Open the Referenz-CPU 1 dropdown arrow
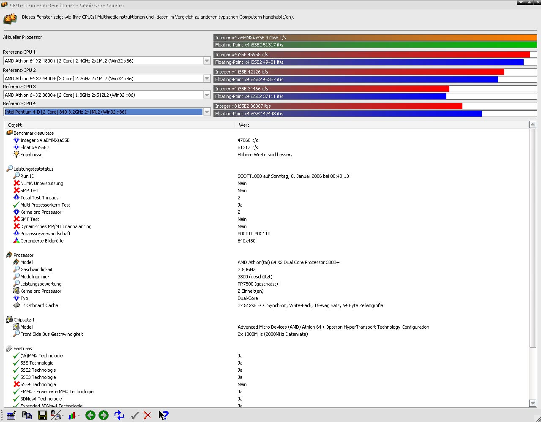This screenshot has height=422, width=541. [207, 61]
